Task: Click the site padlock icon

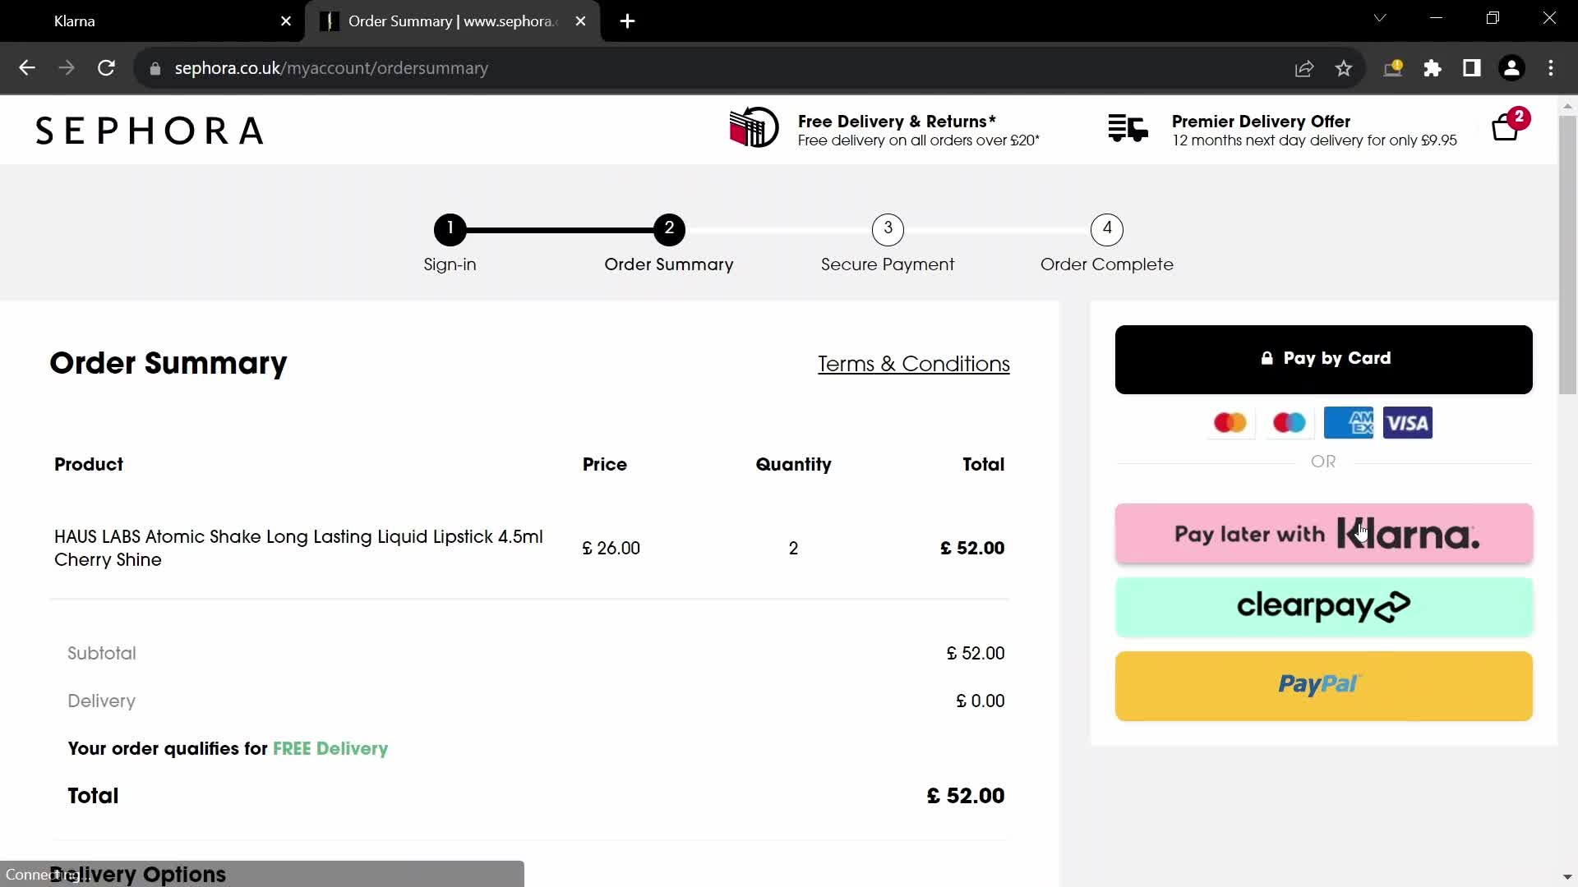Action: click(155, 69)
